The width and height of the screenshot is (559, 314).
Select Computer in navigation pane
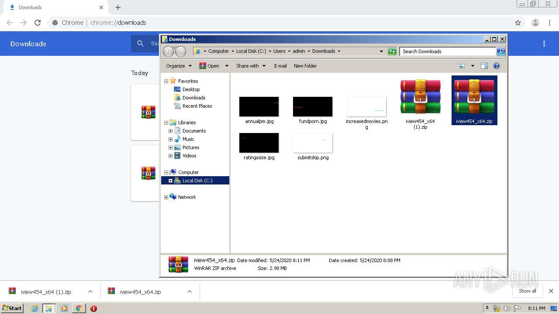coord(188,172)
